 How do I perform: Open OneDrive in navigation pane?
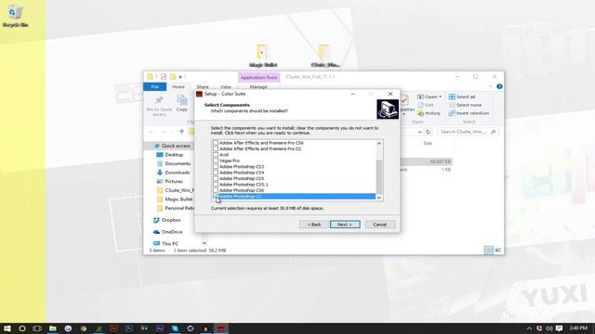coord(167,232)
